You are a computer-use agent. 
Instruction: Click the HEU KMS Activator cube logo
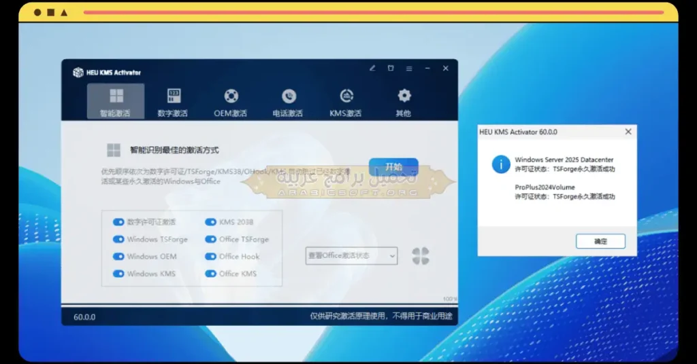point(78,72)
